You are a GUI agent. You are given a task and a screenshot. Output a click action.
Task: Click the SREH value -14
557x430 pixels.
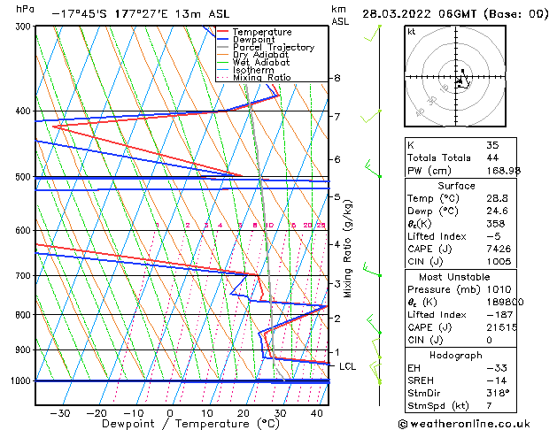click(x=497, y=380)
